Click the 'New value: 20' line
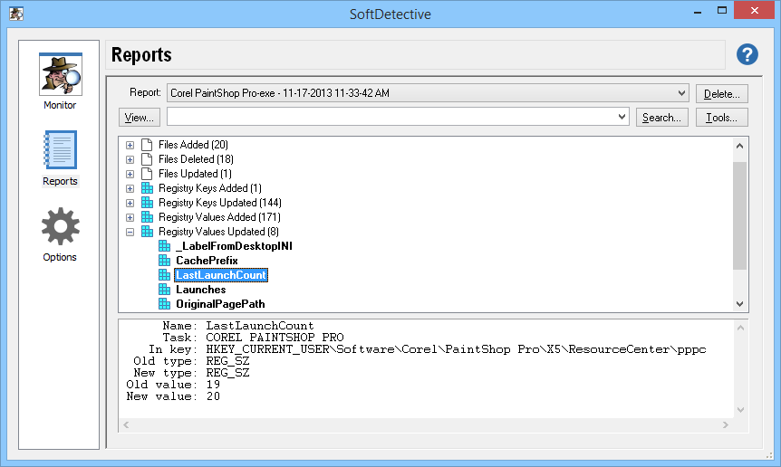This screenshot has width=781, height=467. [173, 396]
